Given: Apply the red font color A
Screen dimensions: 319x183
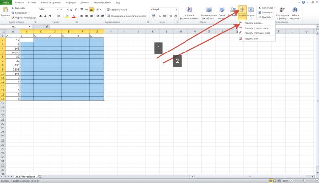Looking at the screenshot, I should click(x=74, y=16).
